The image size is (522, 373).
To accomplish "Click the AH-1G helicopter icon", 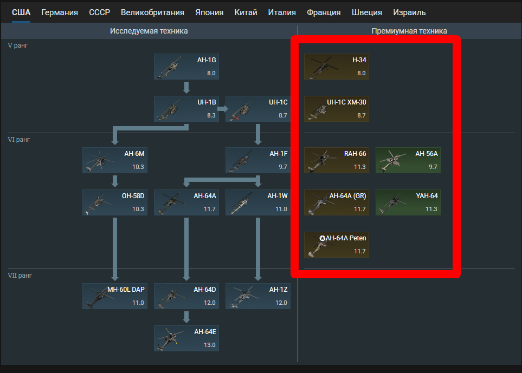I will tap(186, 67).
